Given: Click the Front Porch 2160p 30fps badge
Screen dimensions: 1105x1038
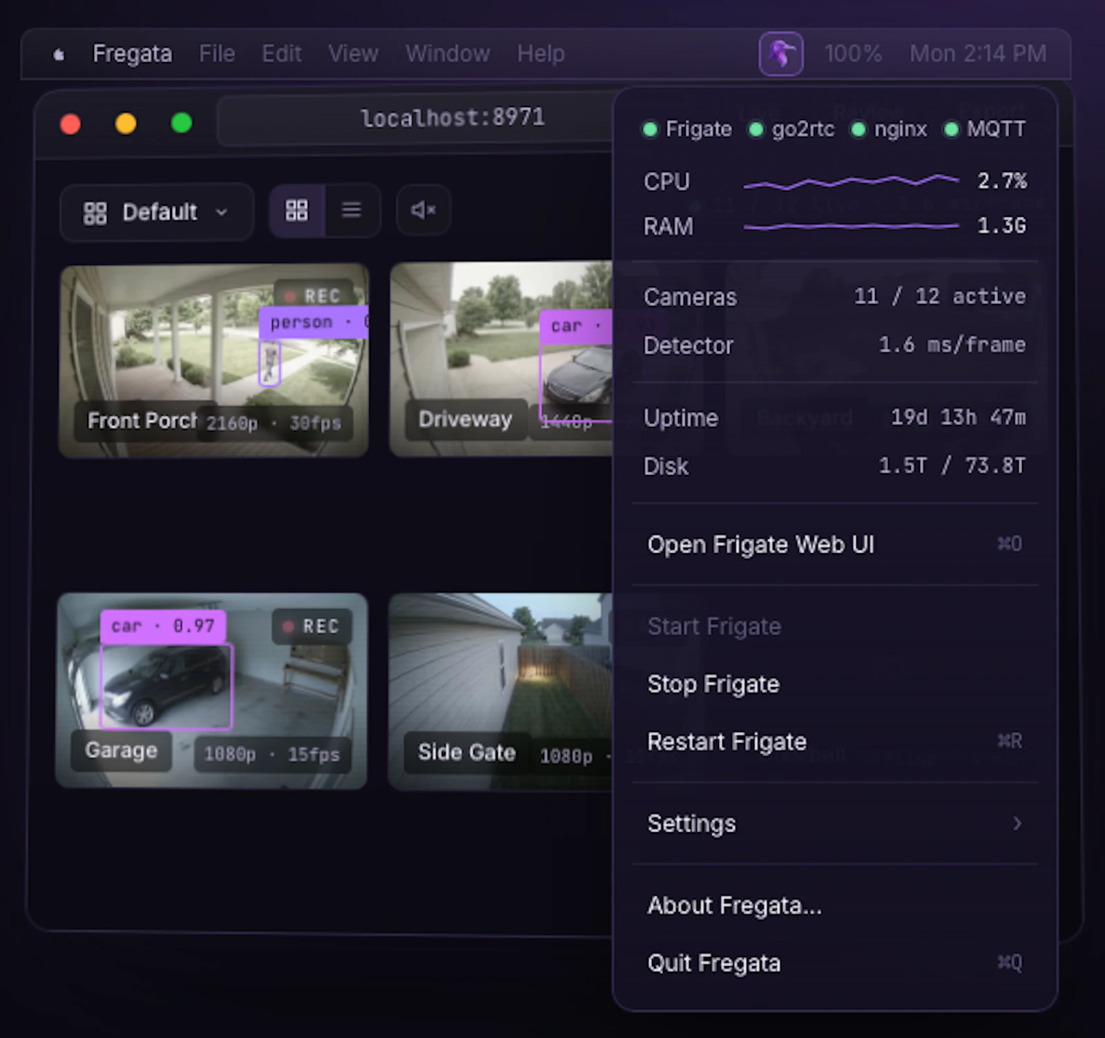Looking at the screenshot, I should 274,423.
